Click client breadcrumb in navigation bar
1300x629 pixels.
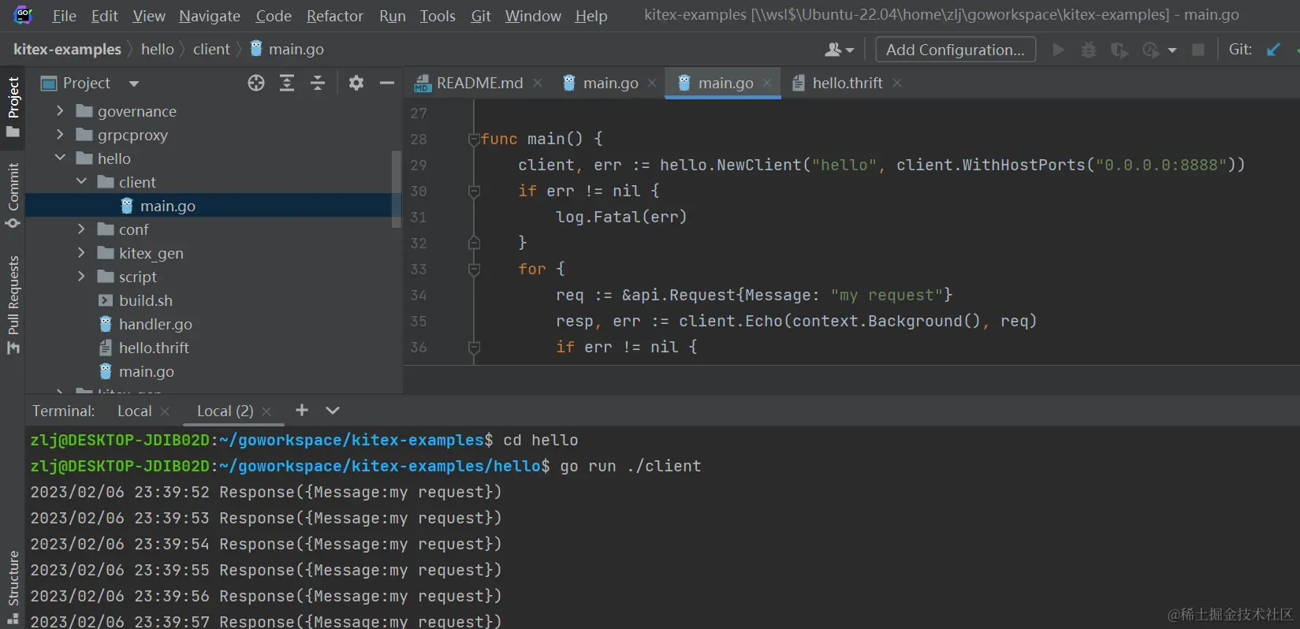(x=211, y=49)
